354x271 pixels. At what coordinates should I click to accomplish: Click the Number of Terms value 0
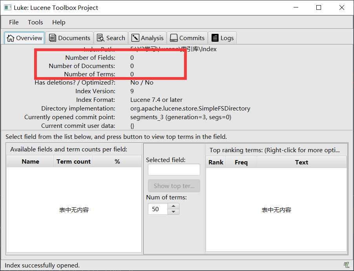[x=132, y=74]
